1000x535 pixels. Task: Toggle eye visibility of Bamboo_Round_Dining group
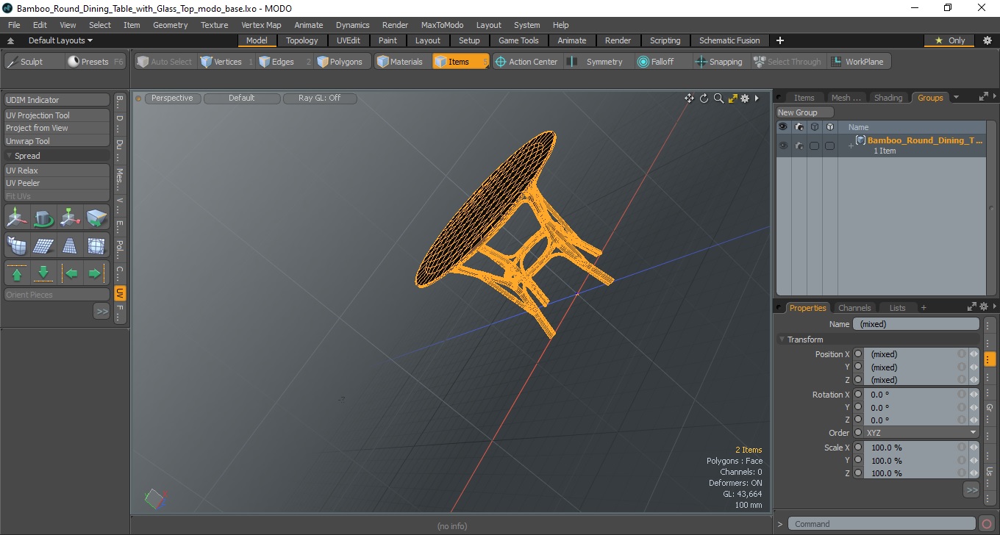pyautogui.click(x=783, y=146)
